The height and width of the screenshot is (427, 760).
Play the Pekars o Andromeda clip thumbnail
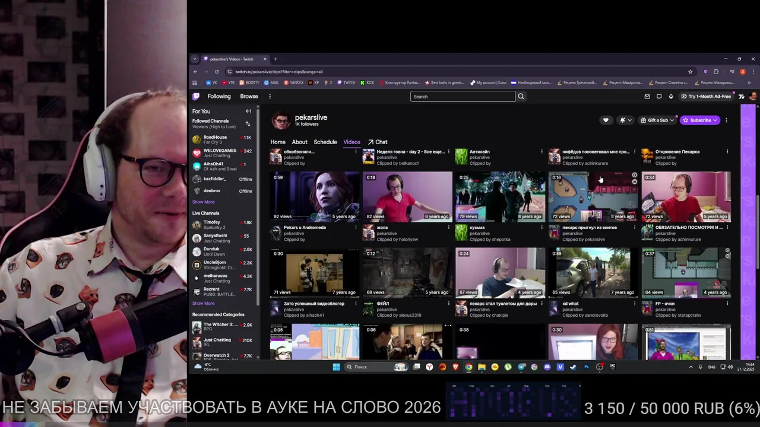point(315,196)
